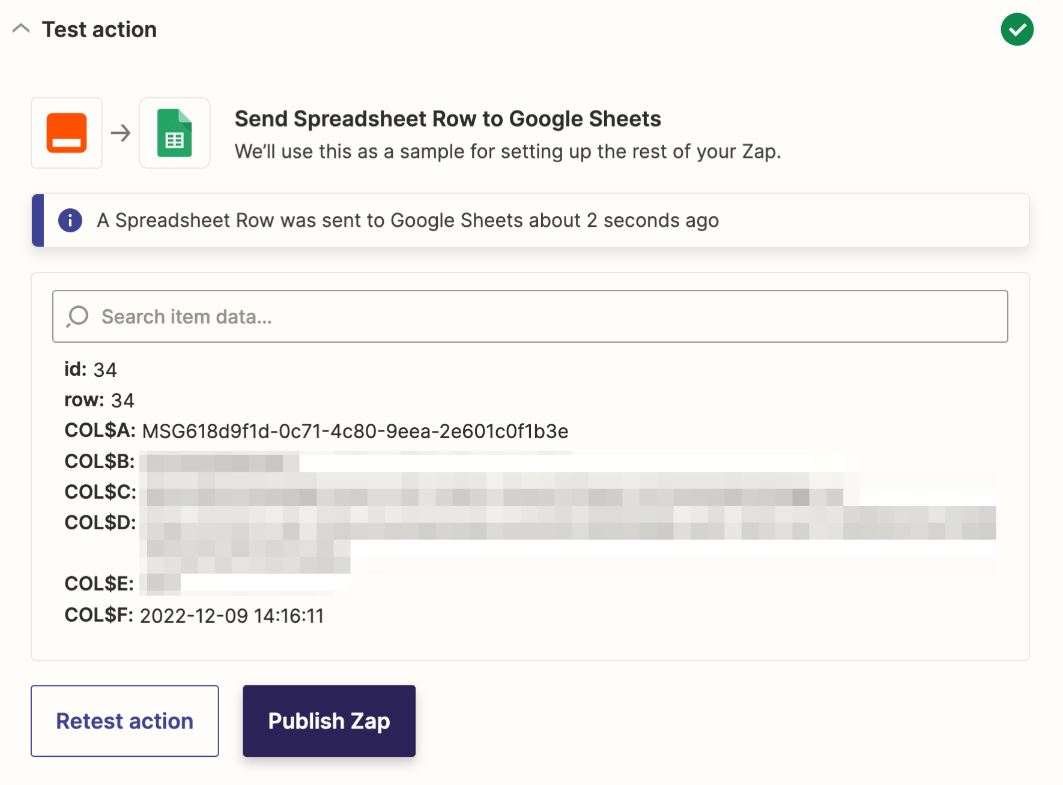This screenshot has width=1063, height=785.
Task: Click the Send Spreadsheet Row title text
Action: [448, 119]
